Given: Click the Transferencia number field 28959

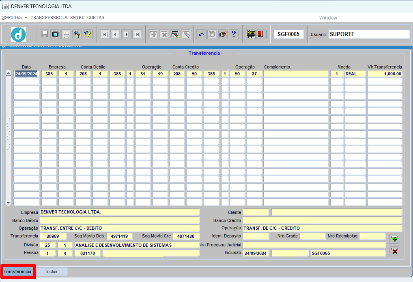Looking at the screenshot, I should 53,236.
